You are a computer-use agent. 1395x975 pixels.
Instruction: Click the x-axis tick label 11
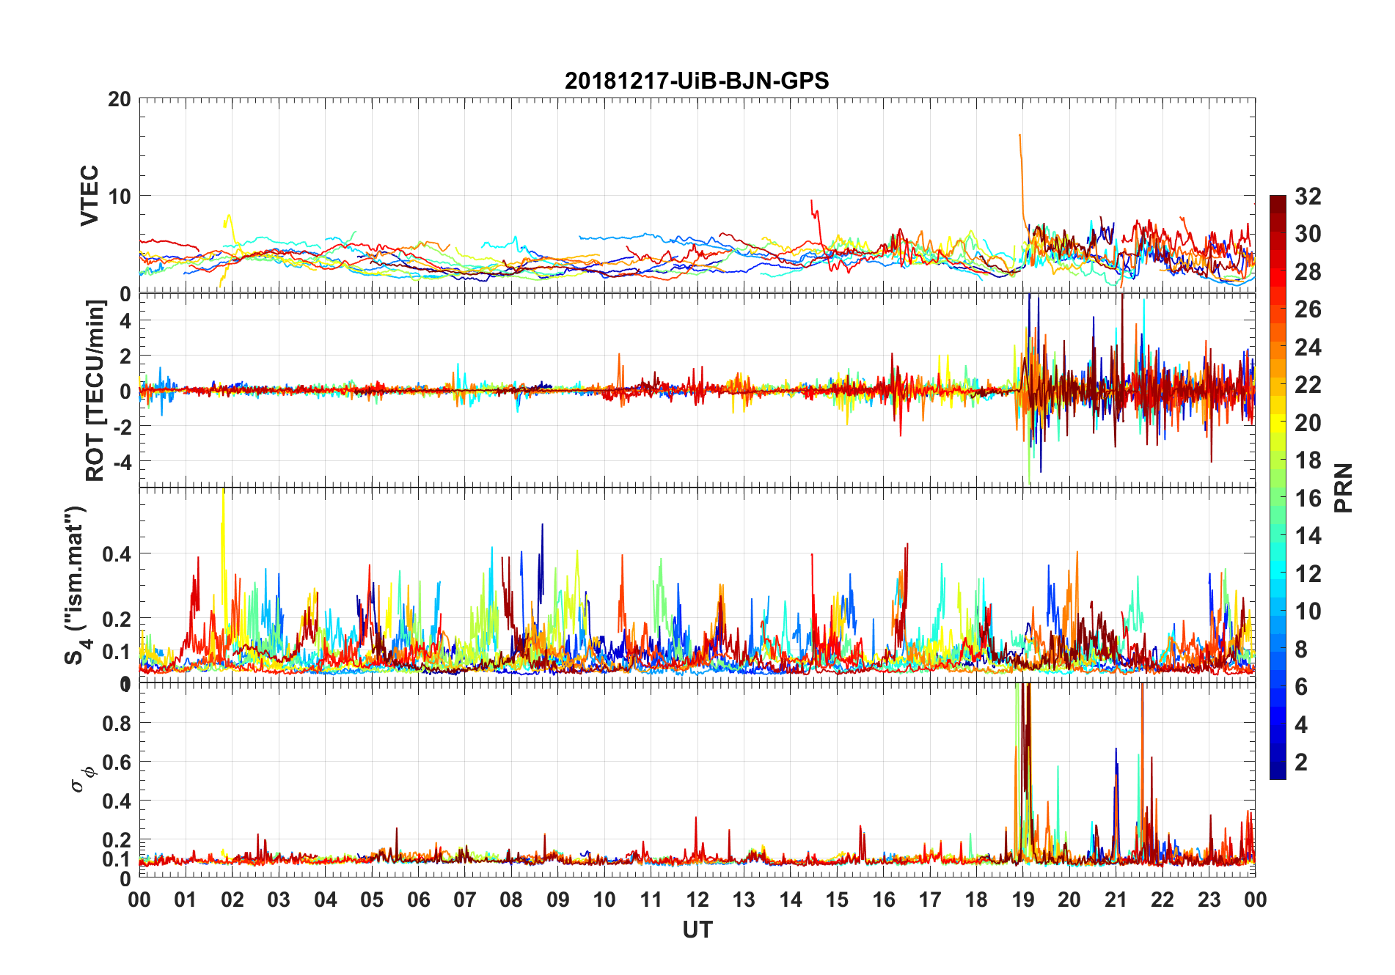click(x=651, y=899)
